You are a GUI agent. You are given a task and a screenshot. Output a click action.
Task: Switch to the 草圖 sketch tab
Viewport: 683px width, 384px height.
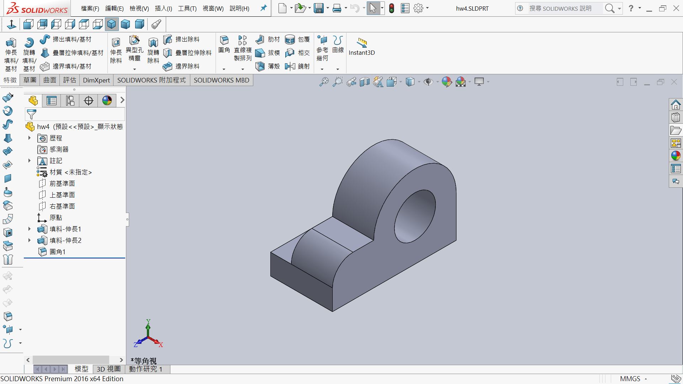click(x=30, y=80)
